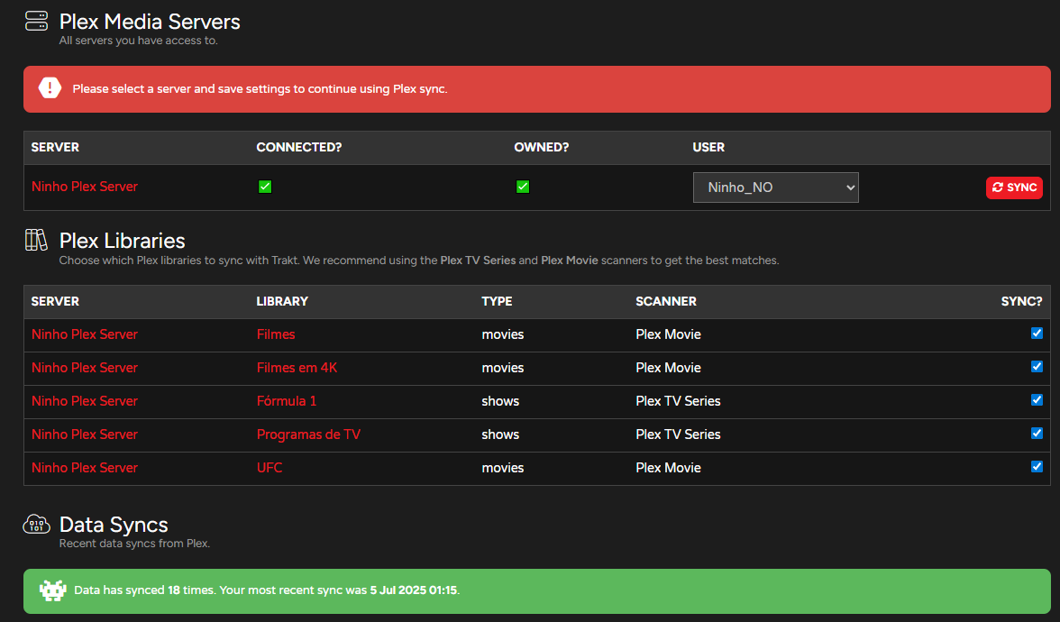Click the Data Syncs heading
Image resolution: width=1060 pixels, height=622 pixels.
(x=114, y=525)
